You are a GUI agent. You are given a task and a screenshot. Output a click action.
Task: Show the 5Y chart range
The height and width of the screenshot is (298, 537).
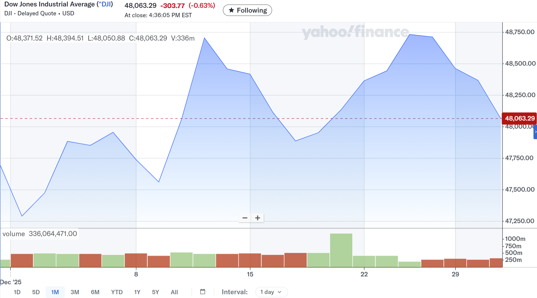point(156,292)
